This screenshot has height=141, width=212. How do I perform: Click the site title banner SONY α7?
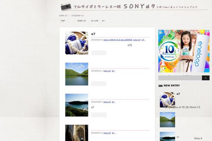135,6
